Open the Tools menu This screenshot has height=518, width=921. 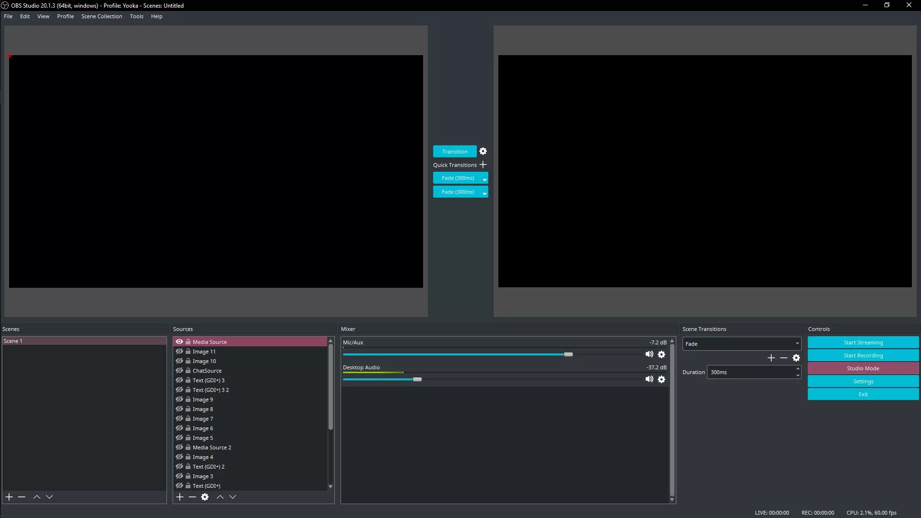137,16
